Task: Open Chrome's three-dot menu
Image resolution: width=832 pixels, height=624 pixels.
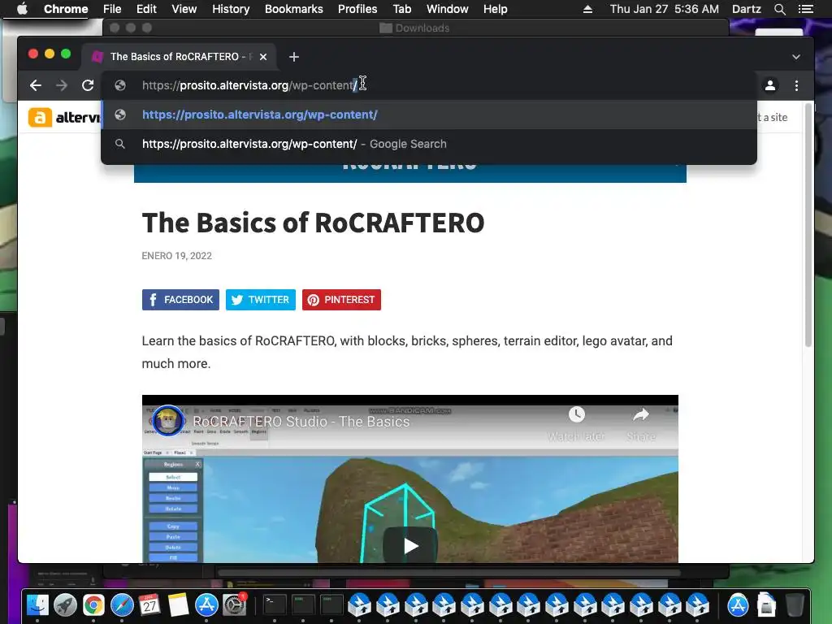Action: point(796,85)
